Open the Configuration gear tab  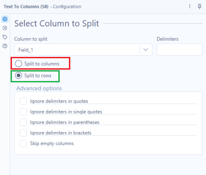pos(5,19)
